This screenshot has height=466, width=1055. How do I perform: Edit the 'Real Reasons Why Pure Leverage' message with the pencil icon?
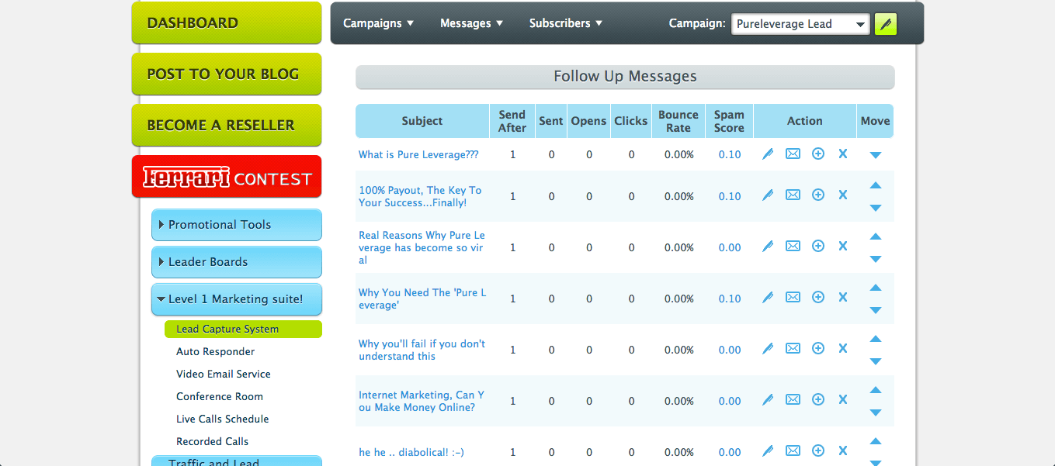click(x=768, y=247)
